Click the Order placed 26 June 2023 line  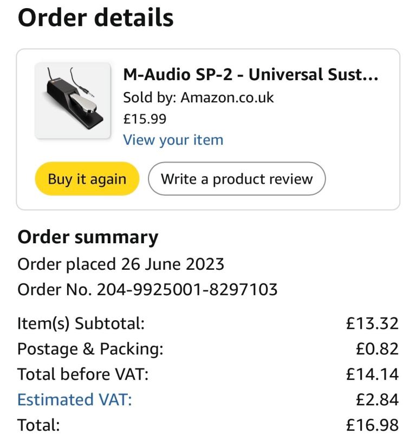[x=121, y=264]
